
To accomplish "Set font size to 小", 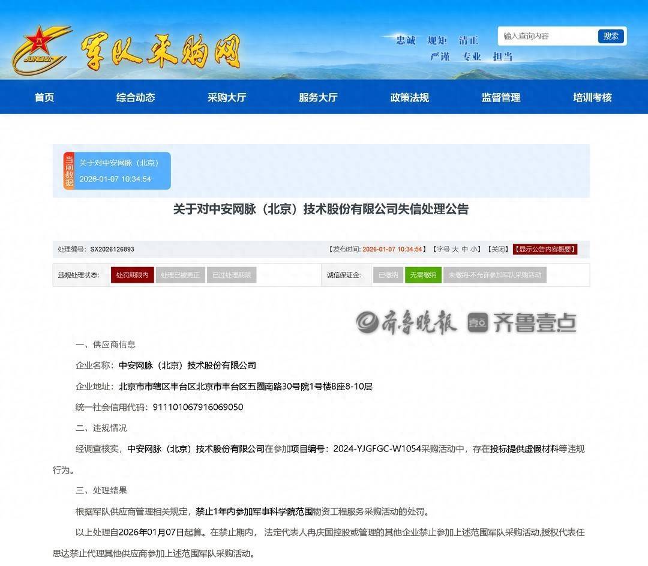I will click(474, 249).
